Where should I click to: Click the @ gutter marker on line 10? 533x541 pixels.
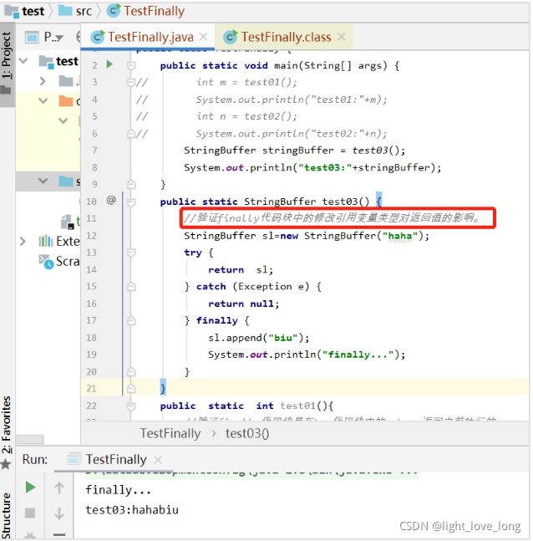coord(111,200)
